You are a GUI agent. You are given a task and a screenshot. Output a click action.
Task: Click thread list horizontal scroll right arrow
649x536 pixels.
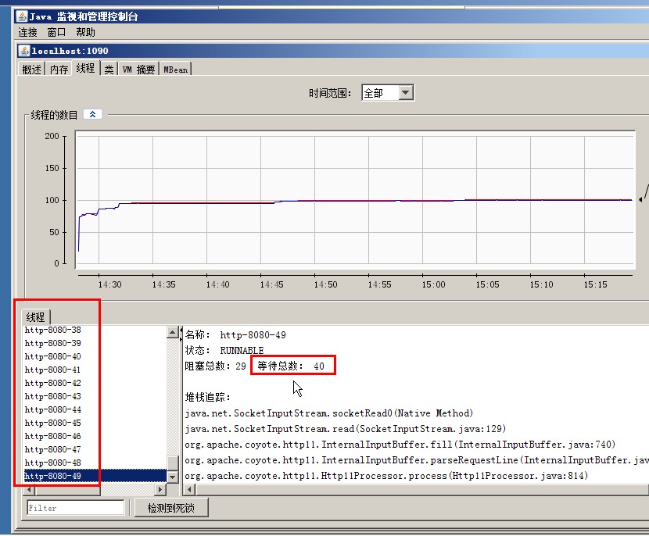click(160, 490)
